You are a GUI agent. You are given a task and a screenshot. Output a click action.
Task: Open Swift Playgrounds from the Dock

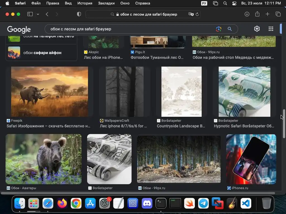[x=189, y=203]
